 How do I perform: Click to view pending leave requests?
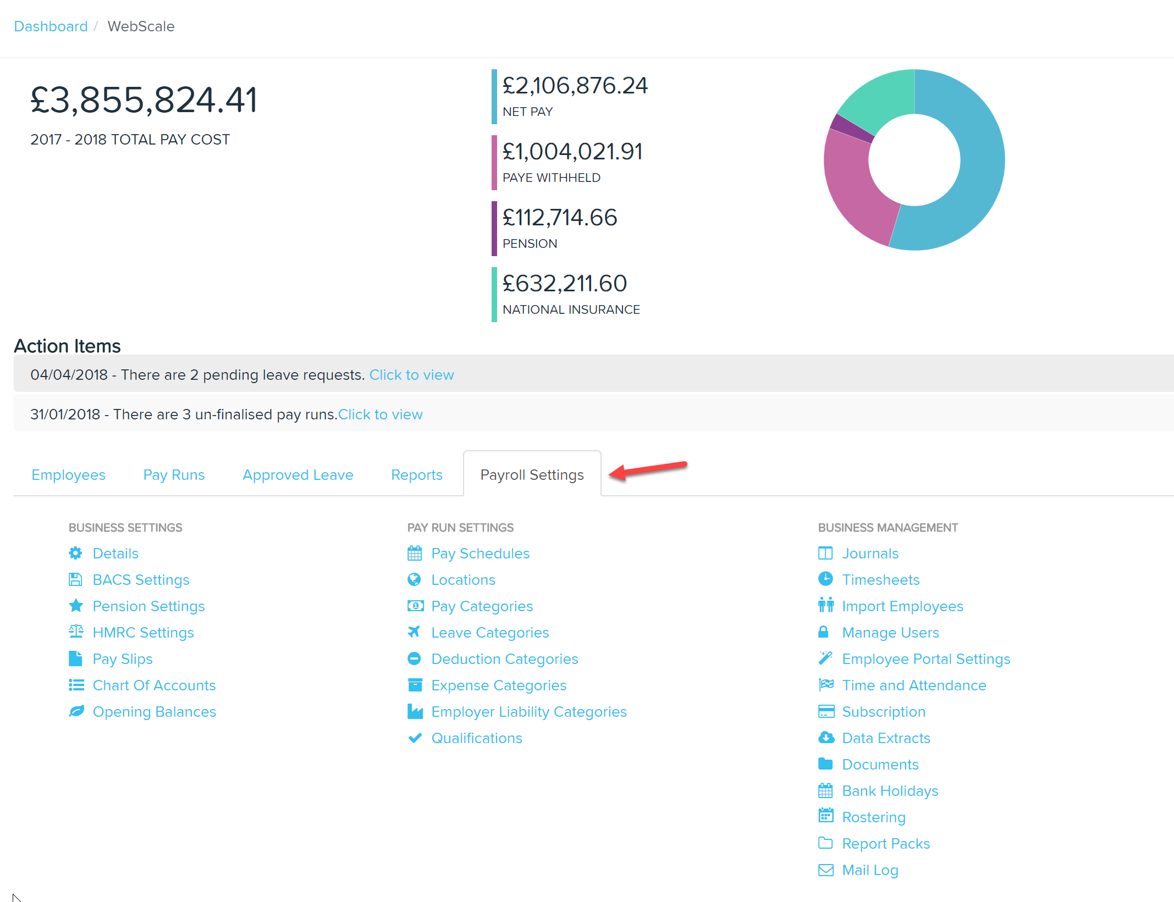[411, 374]
